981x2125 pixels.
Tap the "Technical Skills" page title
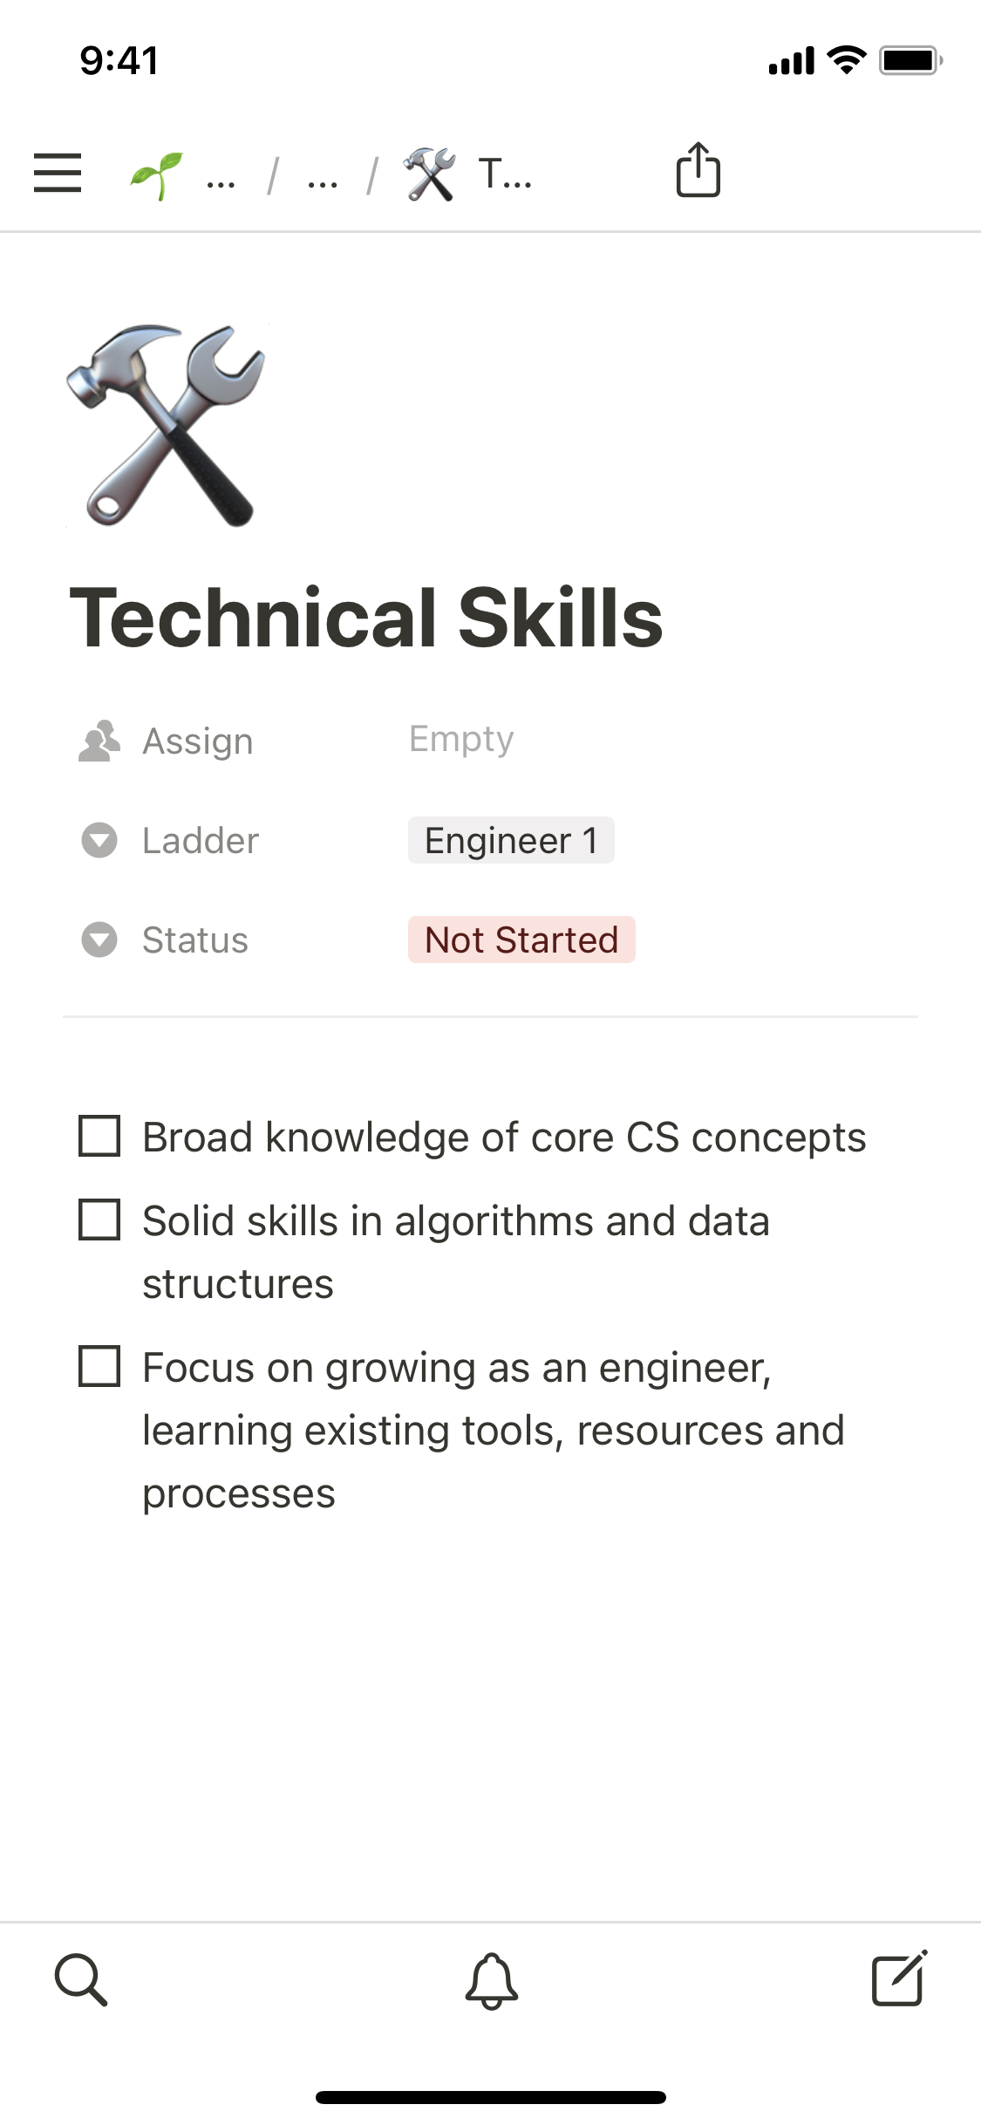click(x=366, y=618)
